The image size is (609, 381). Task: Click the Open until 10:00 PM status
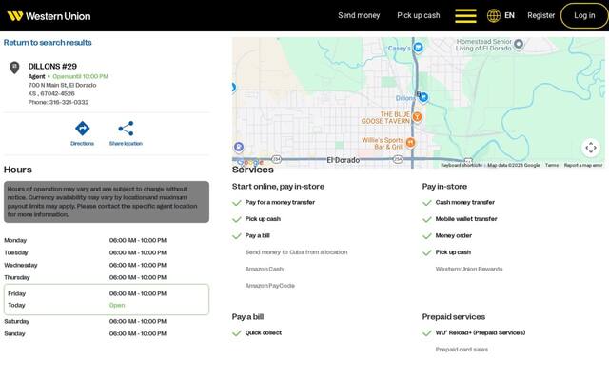click(x=80, y=76)
